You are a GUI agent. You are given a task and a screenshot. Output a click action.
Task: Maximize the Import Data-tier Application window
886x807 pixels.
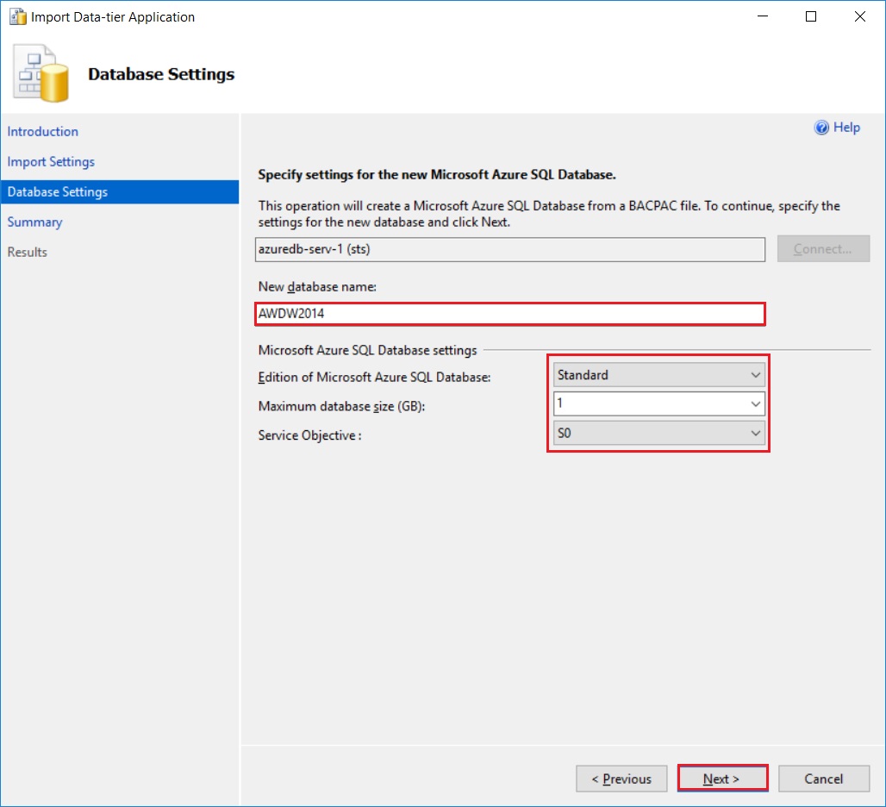(x=810, y=16)
